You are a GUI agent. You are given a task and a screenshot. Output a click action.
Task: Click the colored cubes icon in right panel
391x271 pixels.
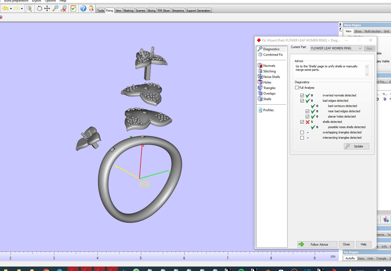click(386, 219)
